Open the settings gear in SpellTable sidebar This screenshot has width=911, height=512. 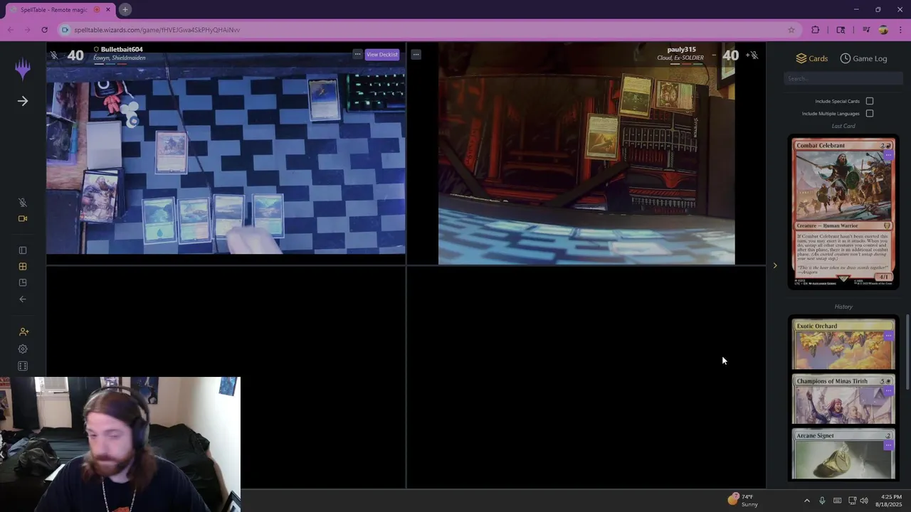point(23,349)
